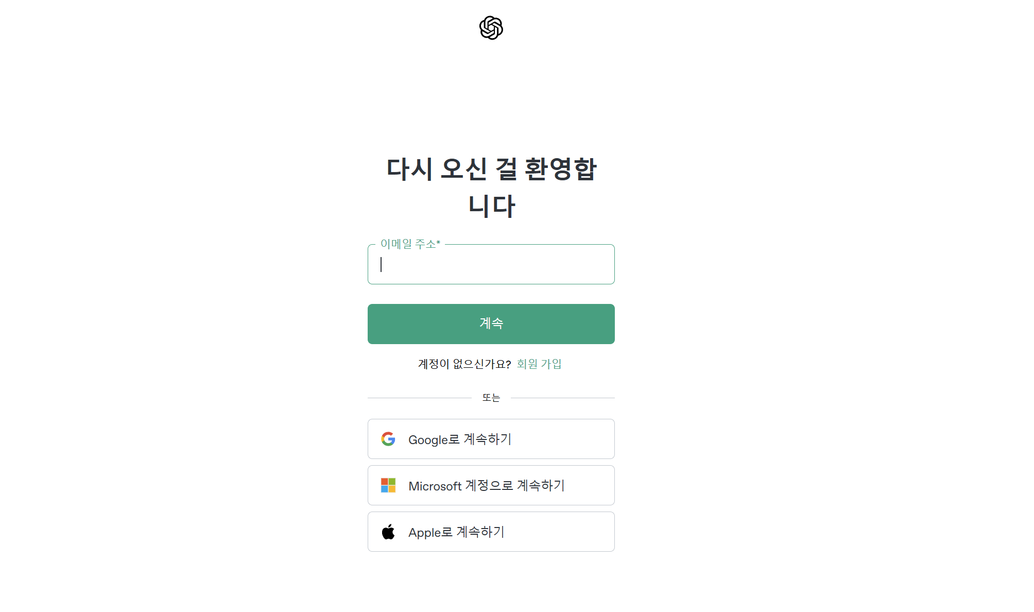Click the "Apple로 계속하기" label text
Image resolution: width=1034 pixels, height=612 pixels.
coord(456,532)
